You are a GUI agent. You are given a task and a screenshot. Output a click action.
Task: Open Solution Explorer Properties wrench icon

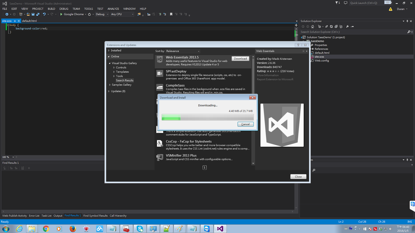(348, 26)
